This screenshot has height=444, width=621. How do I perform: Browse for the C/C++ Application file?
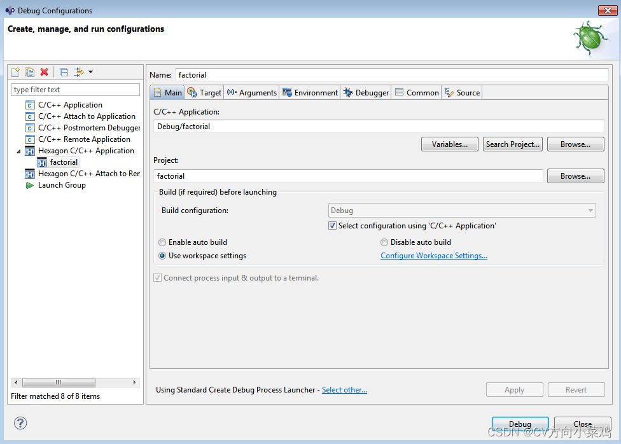tap(575, 144)
